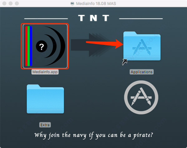Click the MediaInfo 18.08 MAS window title

(x=96, y=3)
